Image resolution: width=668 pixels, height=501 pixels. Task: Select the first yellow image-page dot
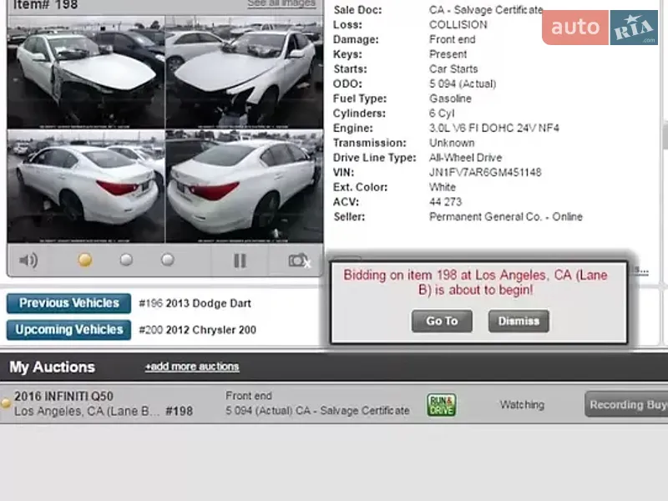(85, 260)
